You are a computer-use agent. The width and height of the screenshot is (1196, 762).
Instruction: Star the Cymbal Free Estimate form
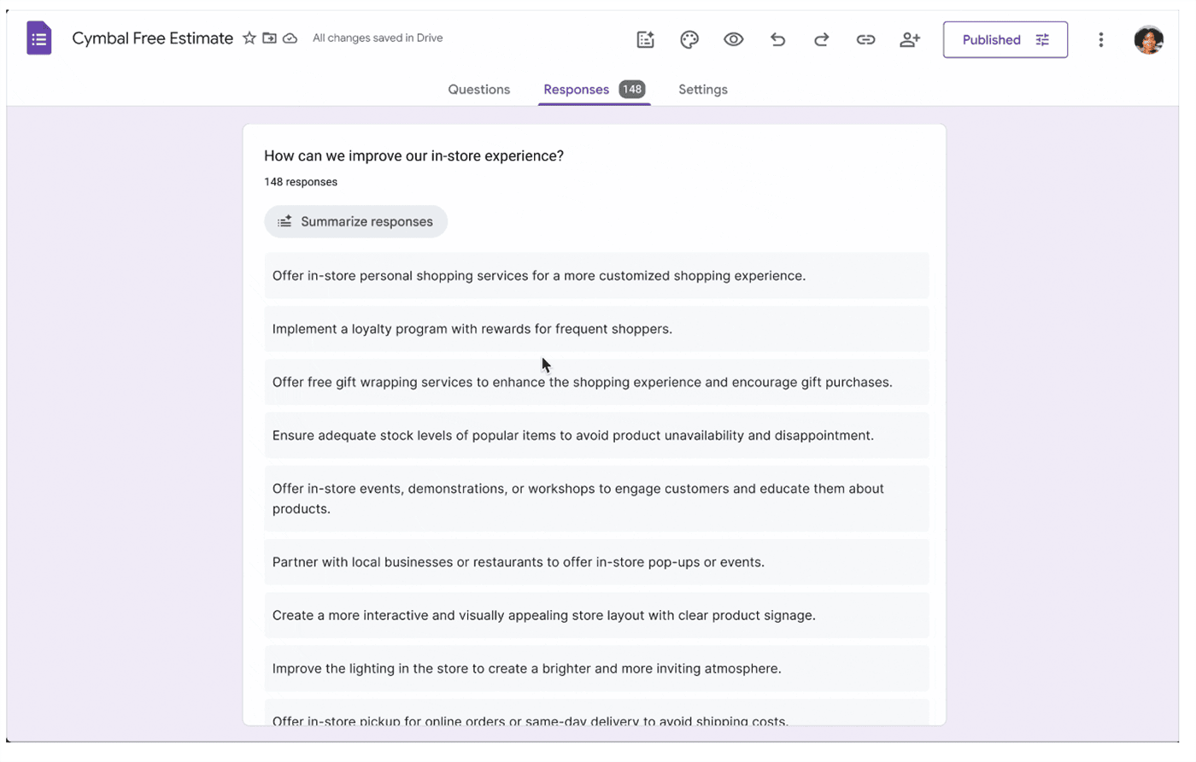(249, 38)
